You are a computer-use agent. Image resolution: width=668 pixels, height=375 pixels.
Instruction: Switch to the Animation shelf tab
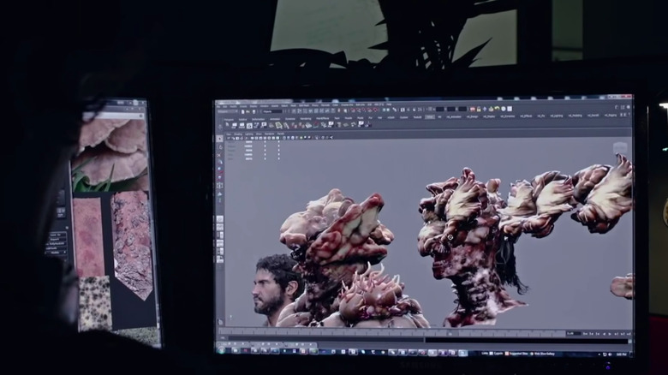[x=275, y=119]
